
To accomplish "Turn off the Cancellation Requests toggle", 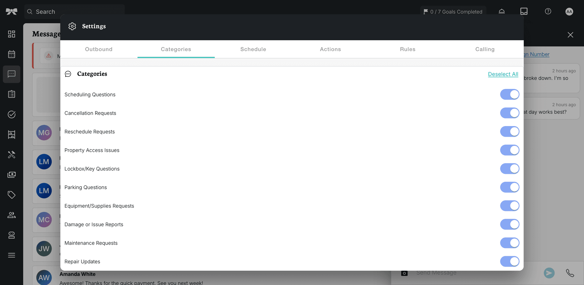I will (509, 113).
